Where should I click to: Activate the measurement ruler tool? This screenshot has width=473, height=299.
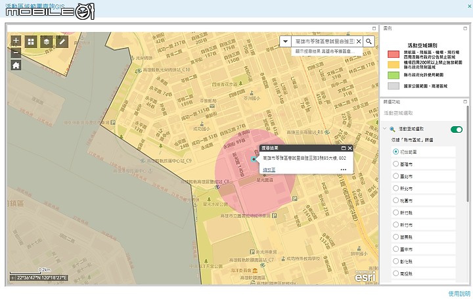[x=62, y=41]
